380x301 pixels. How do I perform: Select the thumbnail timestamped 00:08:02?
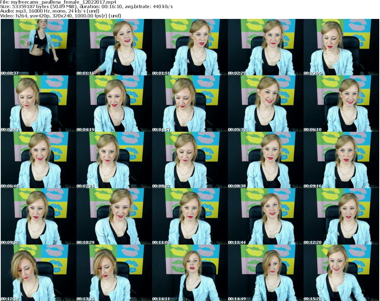point(190,160)
